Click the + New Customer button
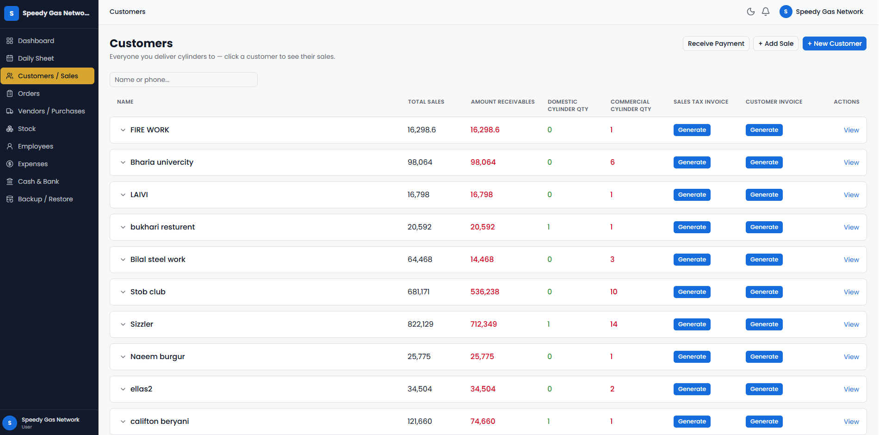 click(x=835, y=43)
